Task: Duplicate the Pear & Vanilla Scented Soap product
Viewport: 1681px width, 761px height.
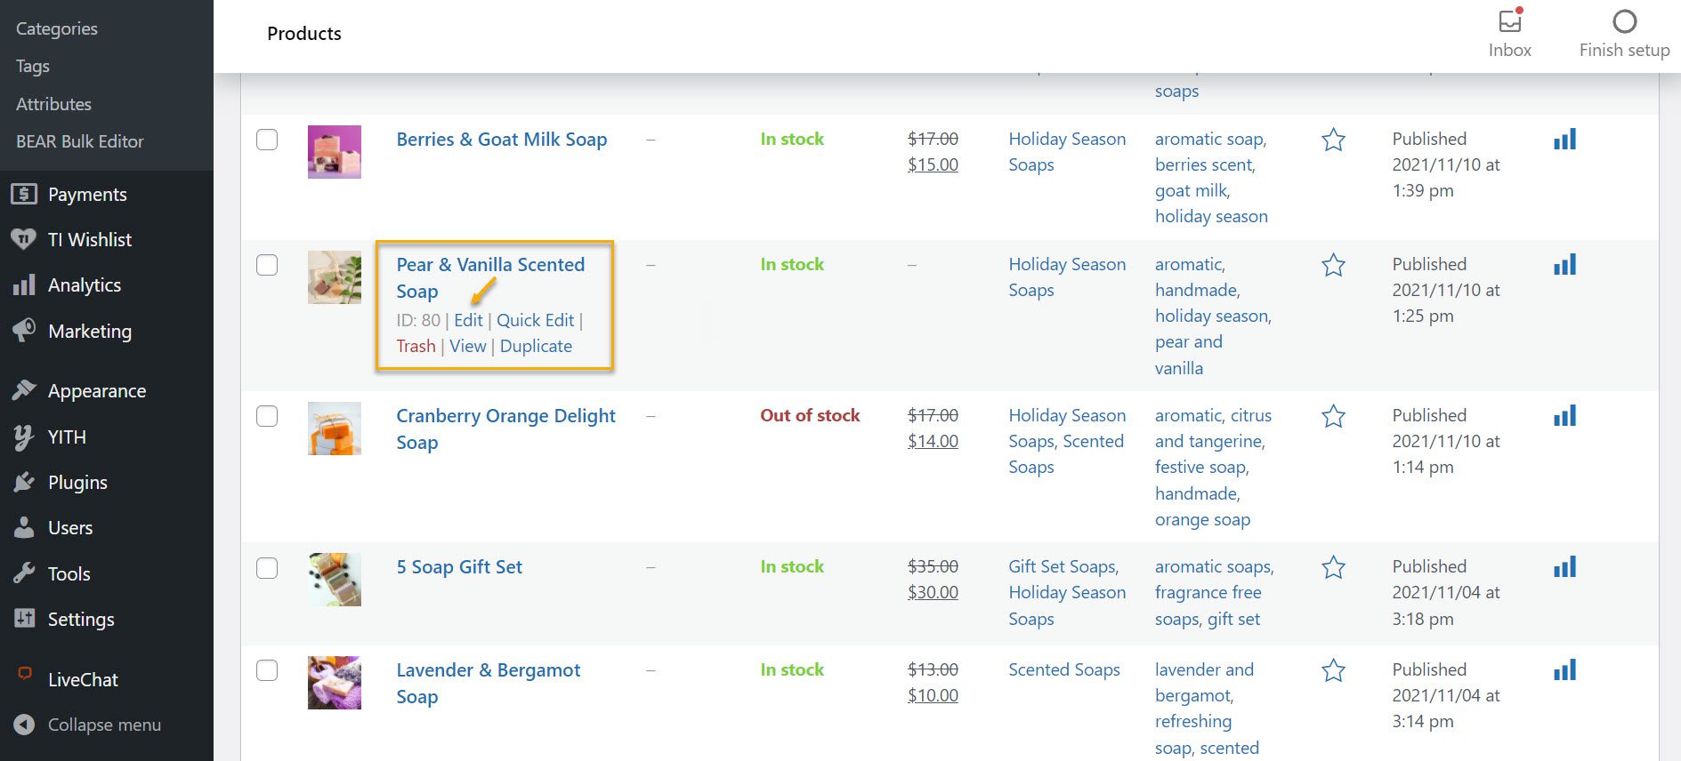Action: (536, 346)
